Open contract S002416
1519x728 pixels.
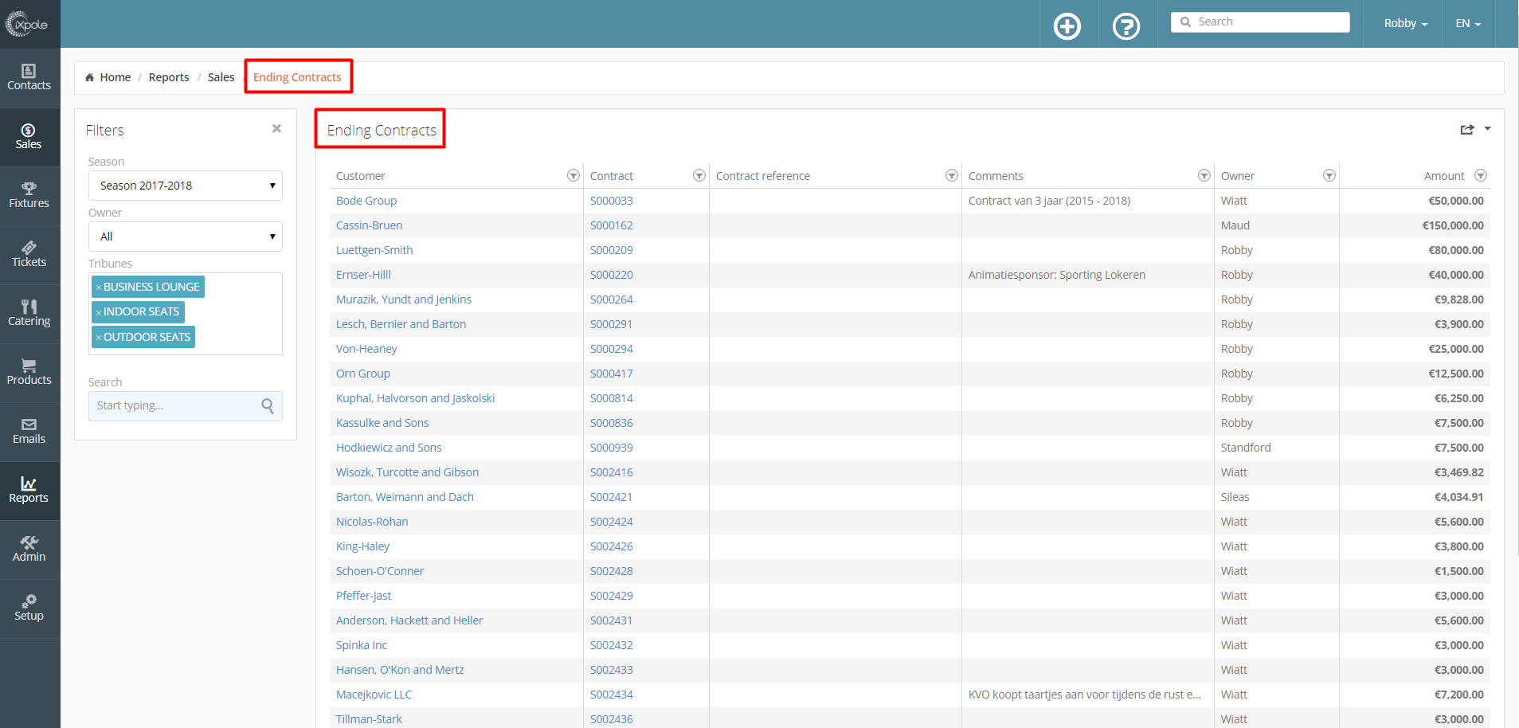click(x=612, y=472)
